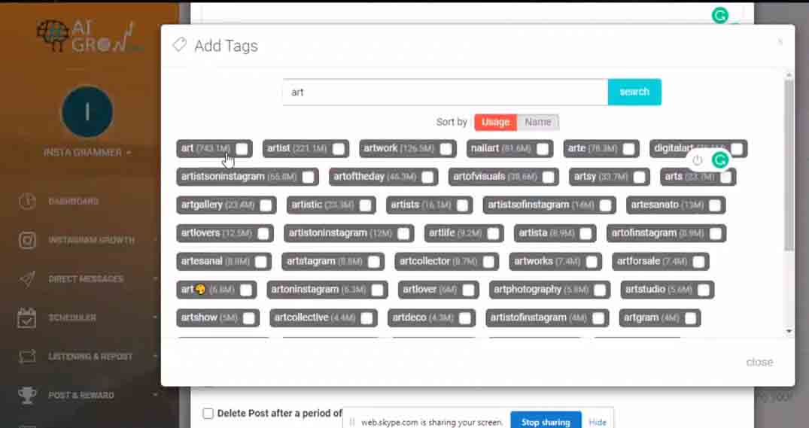The width and height of the screenshot is (809, 428).
Task: Sort tags by Name
Action: pyautogui.click(x=538, y=122)
